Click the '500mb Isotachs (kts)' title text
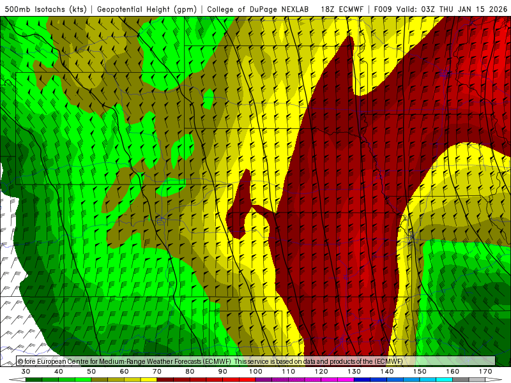The width and height of the screenshot is (511, 383). click(x=45, y=9)
